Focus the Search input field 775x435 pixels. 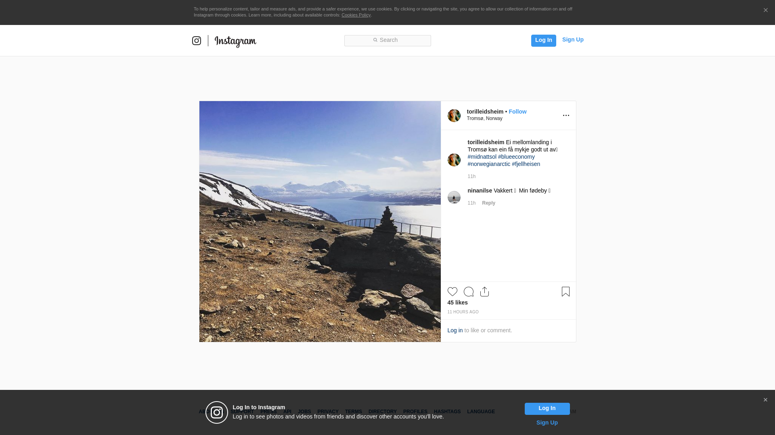click(387, 40)
